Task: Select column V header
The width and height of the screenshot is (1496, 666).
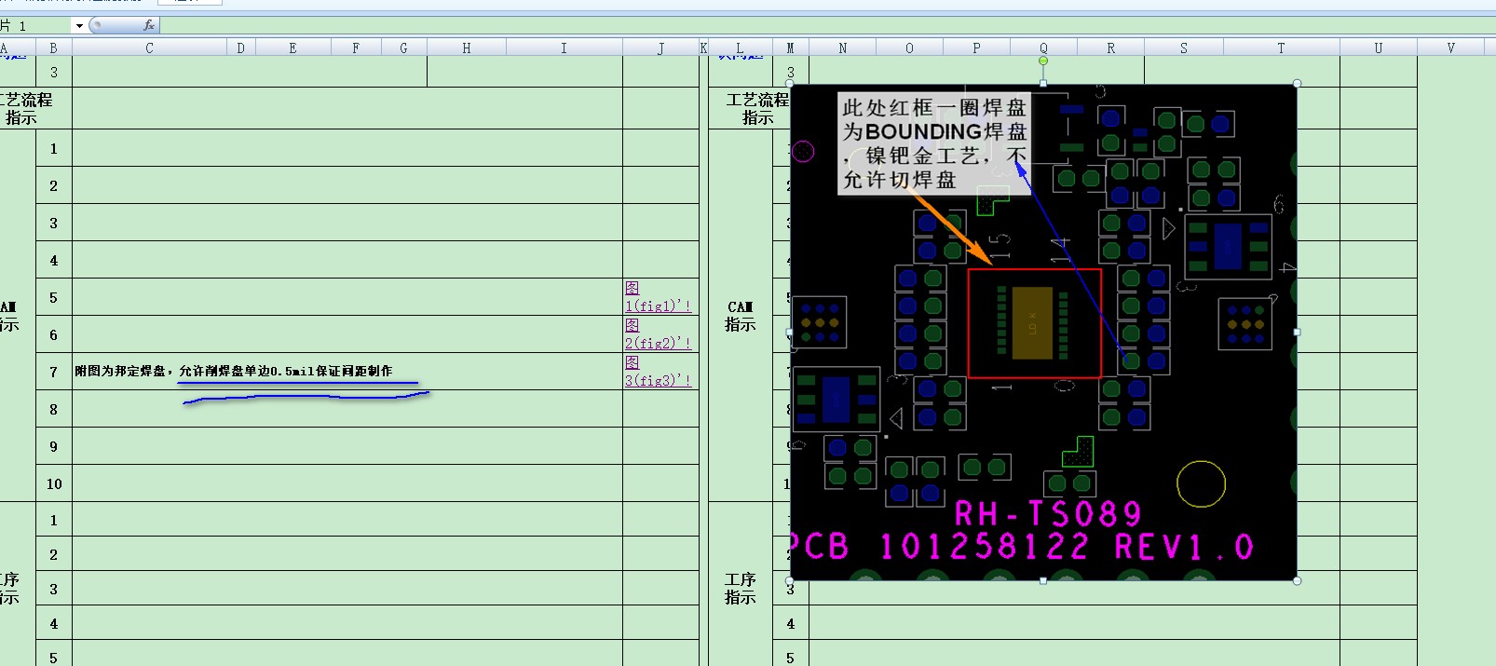Action: coord(1450,48)
